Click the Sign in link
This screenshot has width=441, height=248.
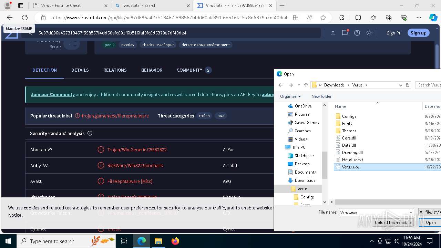click(393, 33)
